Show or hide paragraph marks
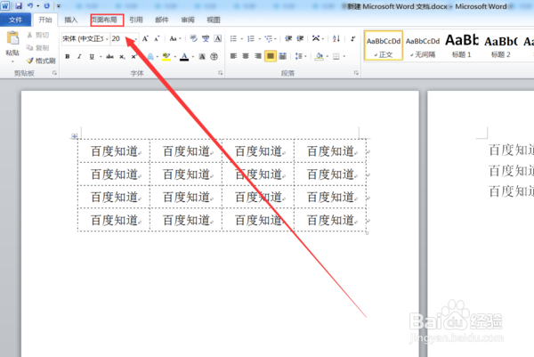 click(x=353, y=38)
